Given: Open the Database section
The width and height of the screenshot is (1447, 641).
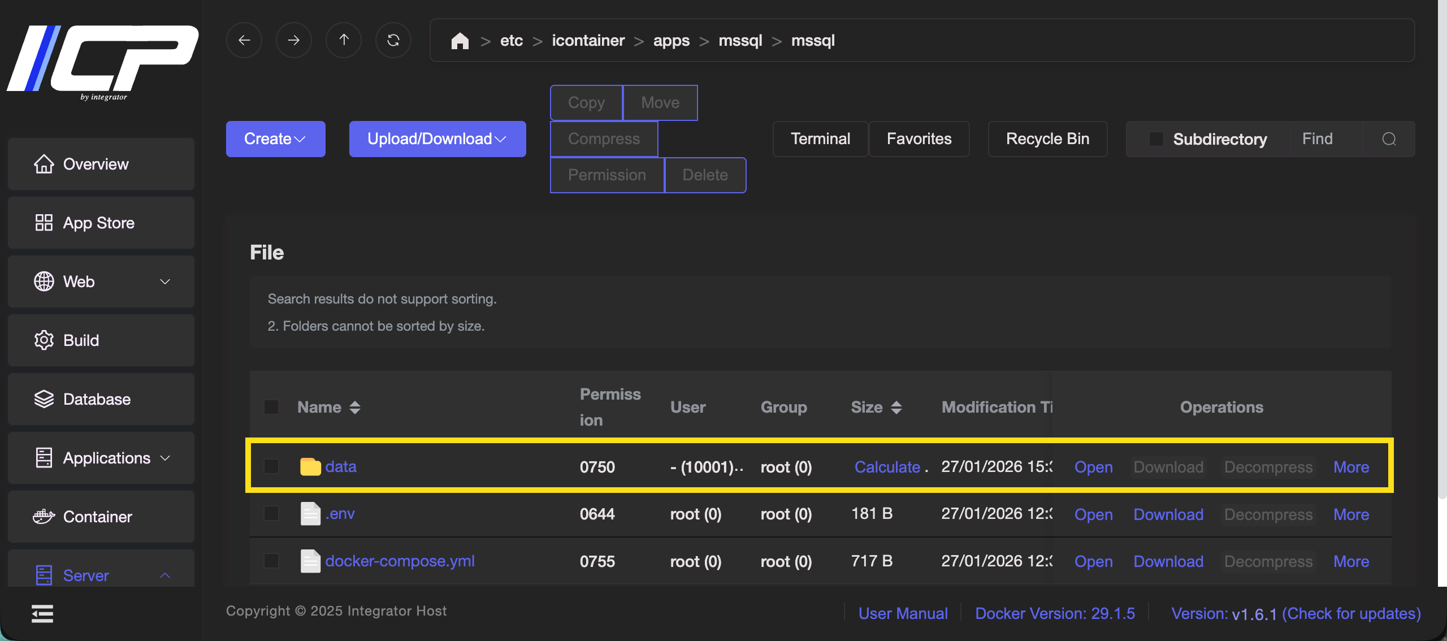Looking at the screenshot, I should point(101,399).
